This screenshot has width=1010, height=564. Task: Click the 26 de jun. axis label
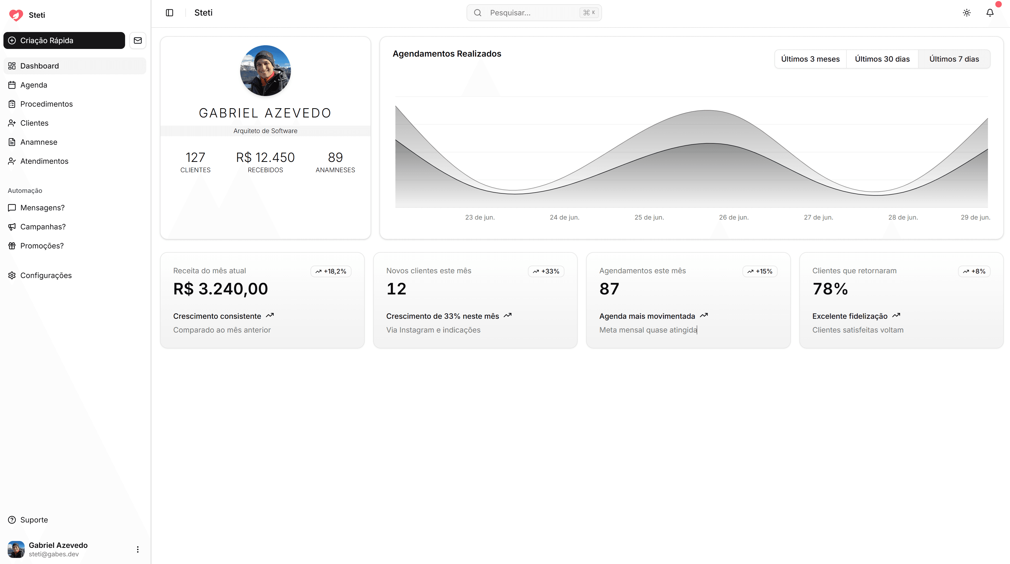point(734,217)
